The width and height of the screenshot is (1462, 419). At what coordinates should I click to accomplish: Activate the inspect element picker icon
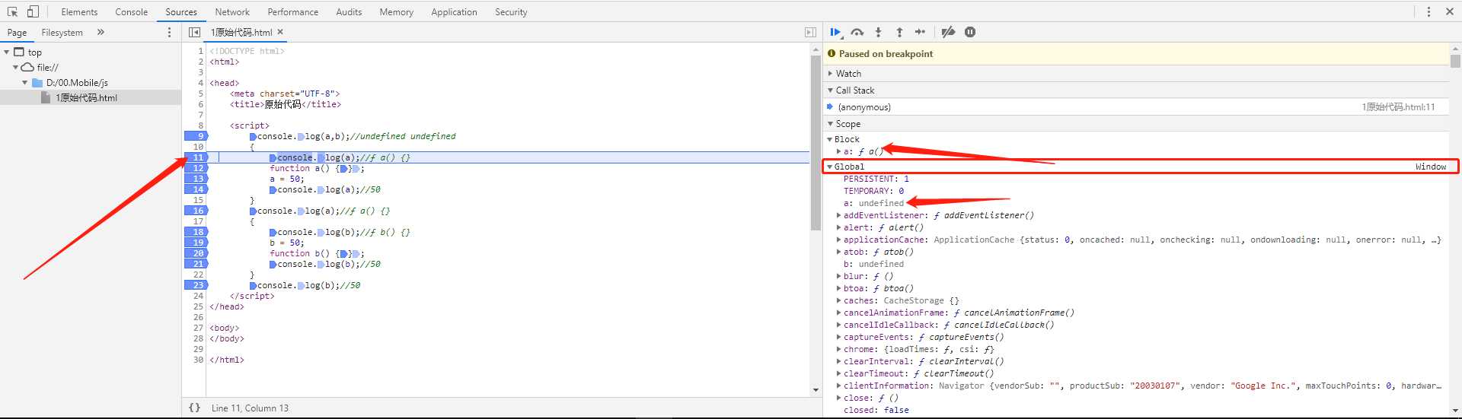12,11
